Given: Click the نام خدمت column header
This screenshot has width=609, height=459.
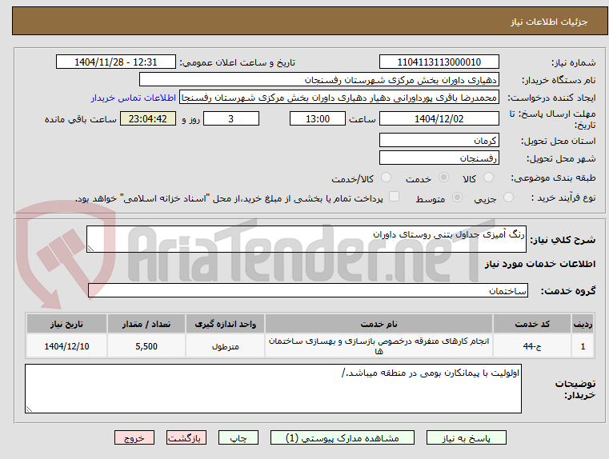Looking at the screenshot, I should click(379, 324).
